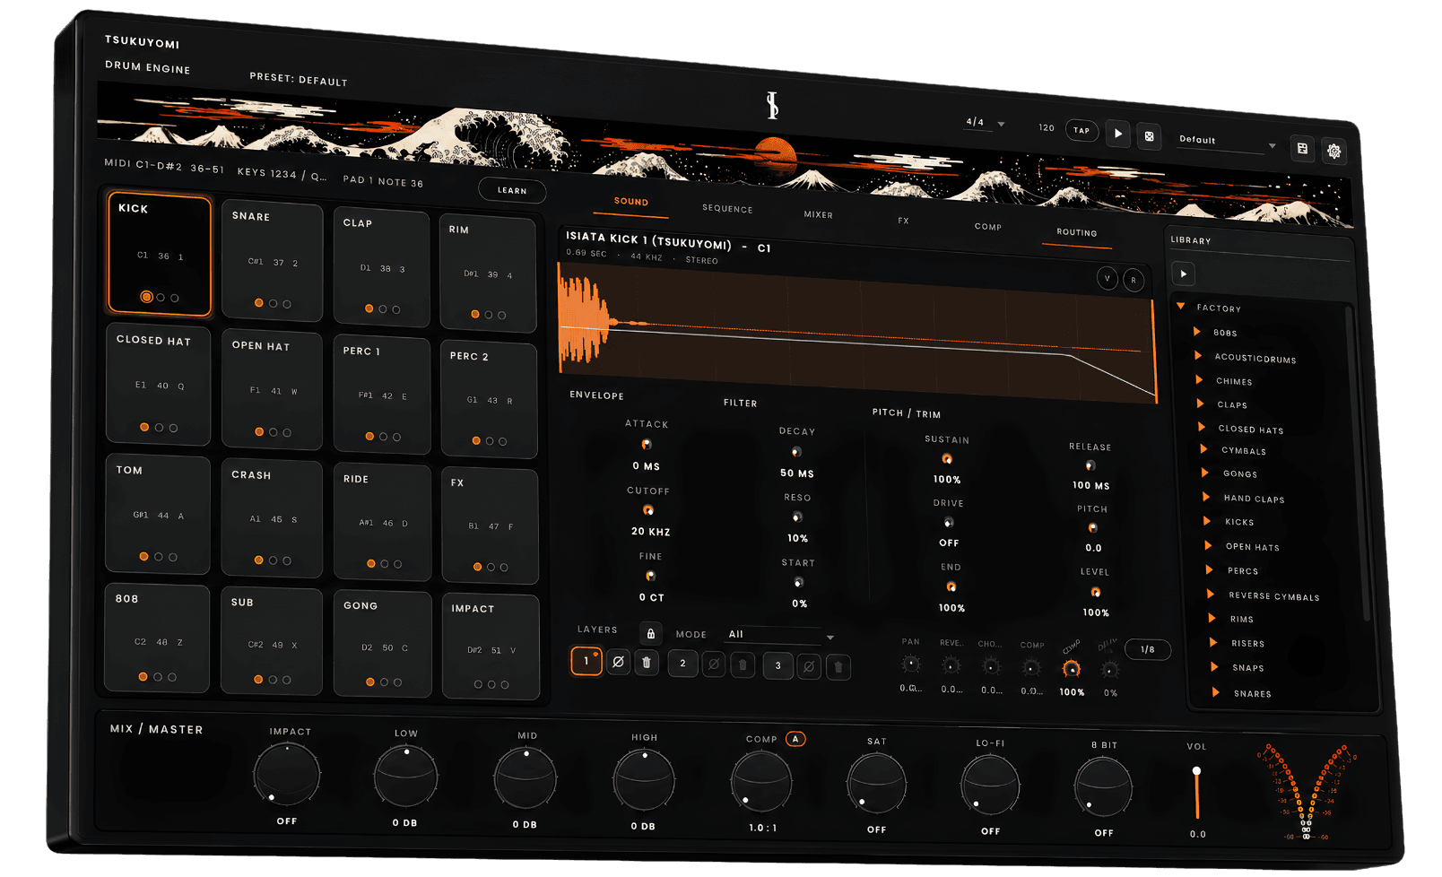This screenshot has width=1442, height=877.
Task: Click the phase invert icon for layer 3
Action: [x=809, y=666]
